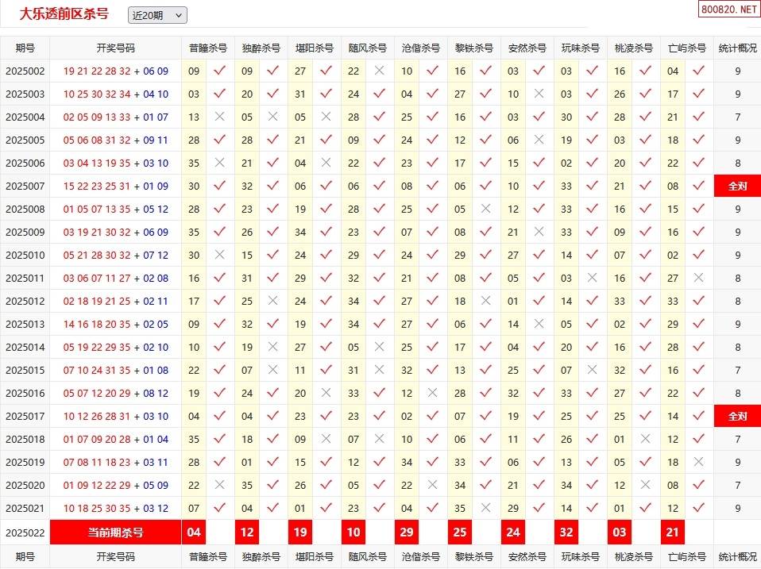
Task: Click the 黎轶杀号 header in the top header row
Action: [473, 48]
